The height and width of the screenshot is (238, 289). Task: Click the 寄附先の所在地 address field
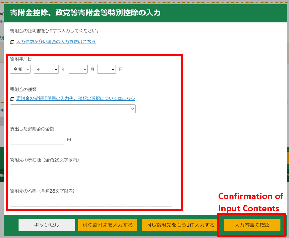click(91, 170)
